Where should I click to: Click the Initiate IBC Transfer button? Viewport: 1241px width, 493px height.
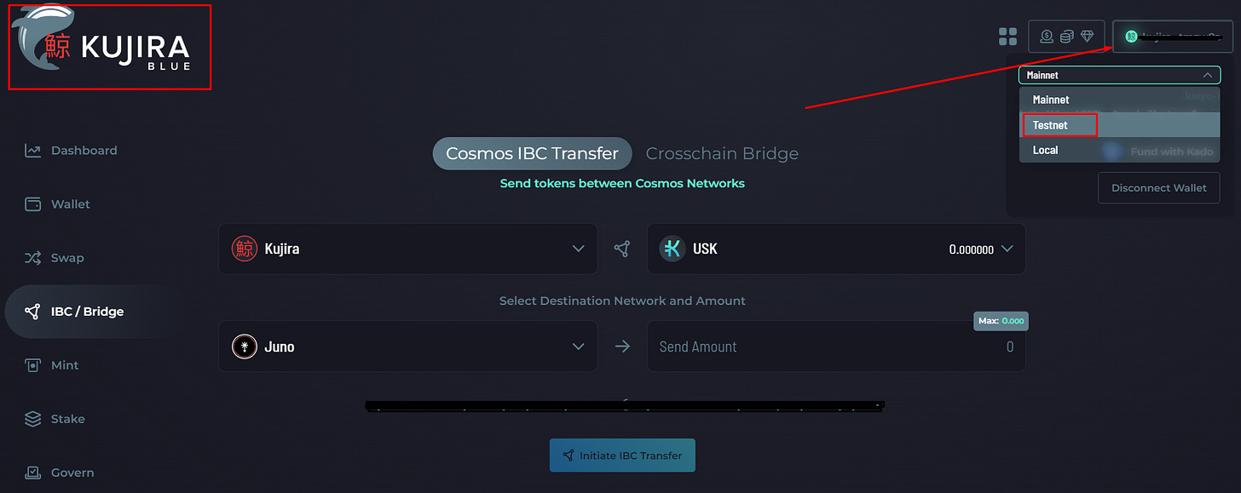pos(622,456)
